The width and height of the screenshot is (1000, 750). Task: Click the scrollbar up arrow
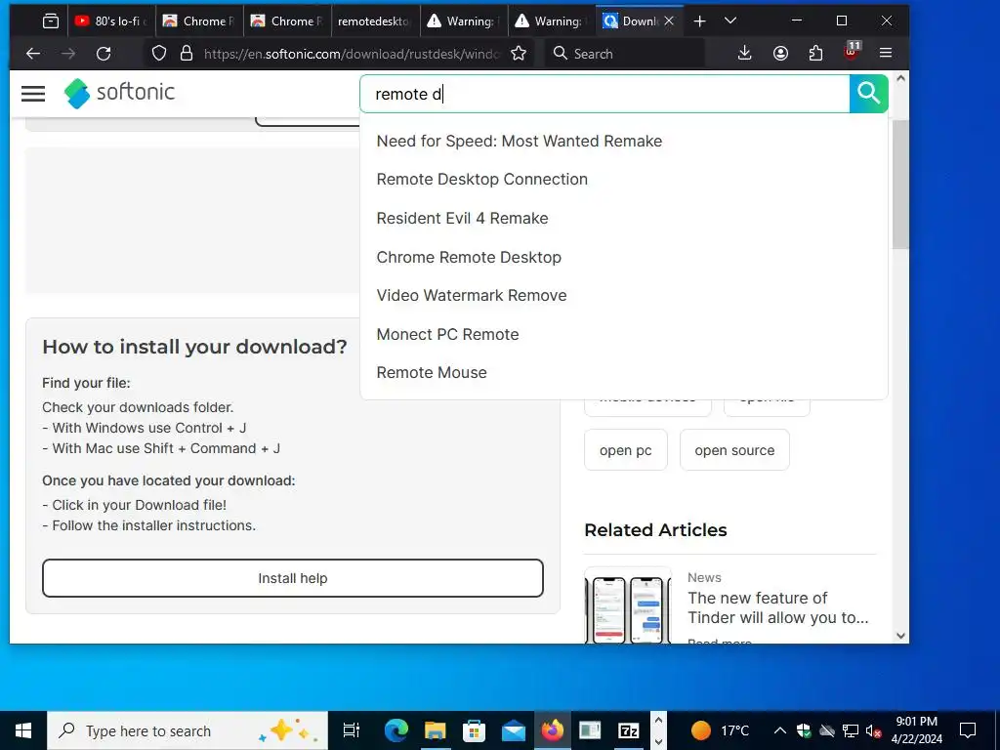click(x=900, y=78)
